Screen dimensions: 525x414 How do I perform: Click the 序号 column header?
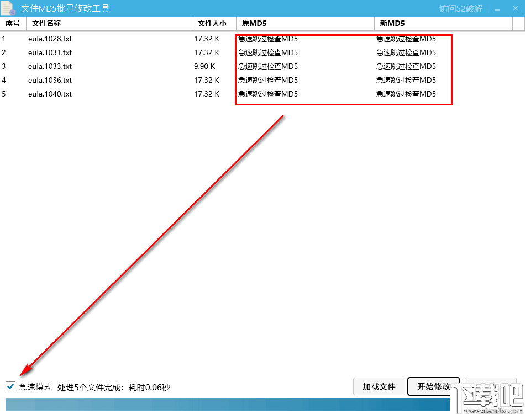coord(12,23)
